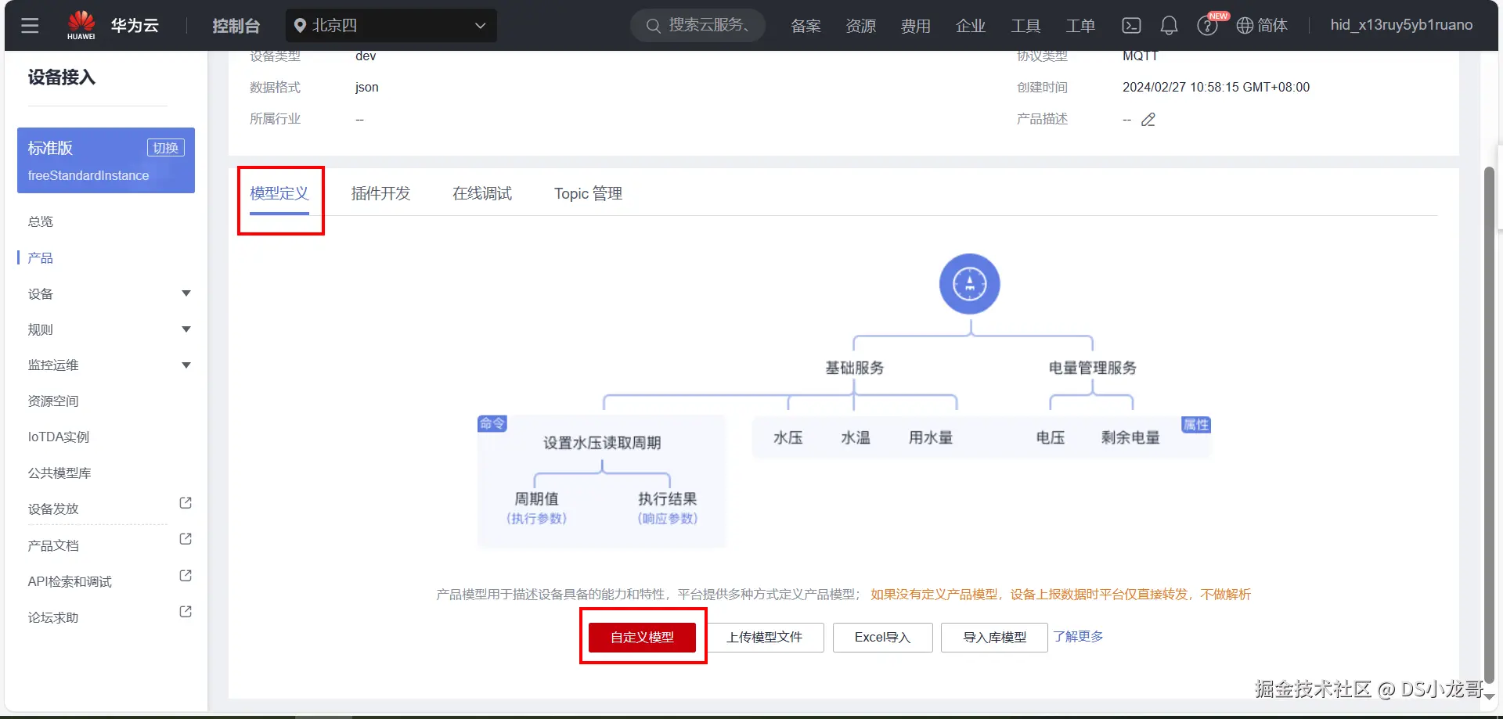Open the notifications bell
The height and width of the screenshot is (719, 1503).
click(x=1169, y=26)
